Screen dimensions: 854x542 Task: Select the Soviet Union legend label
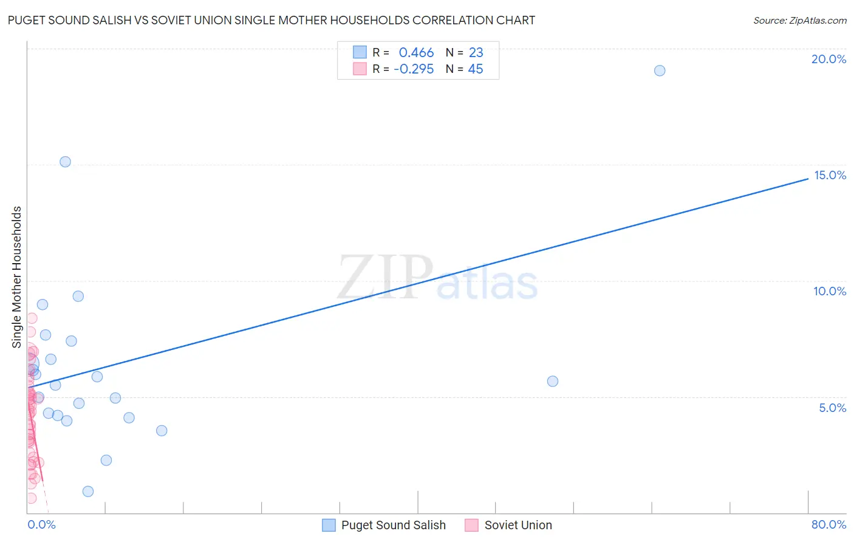click(518, 525)
